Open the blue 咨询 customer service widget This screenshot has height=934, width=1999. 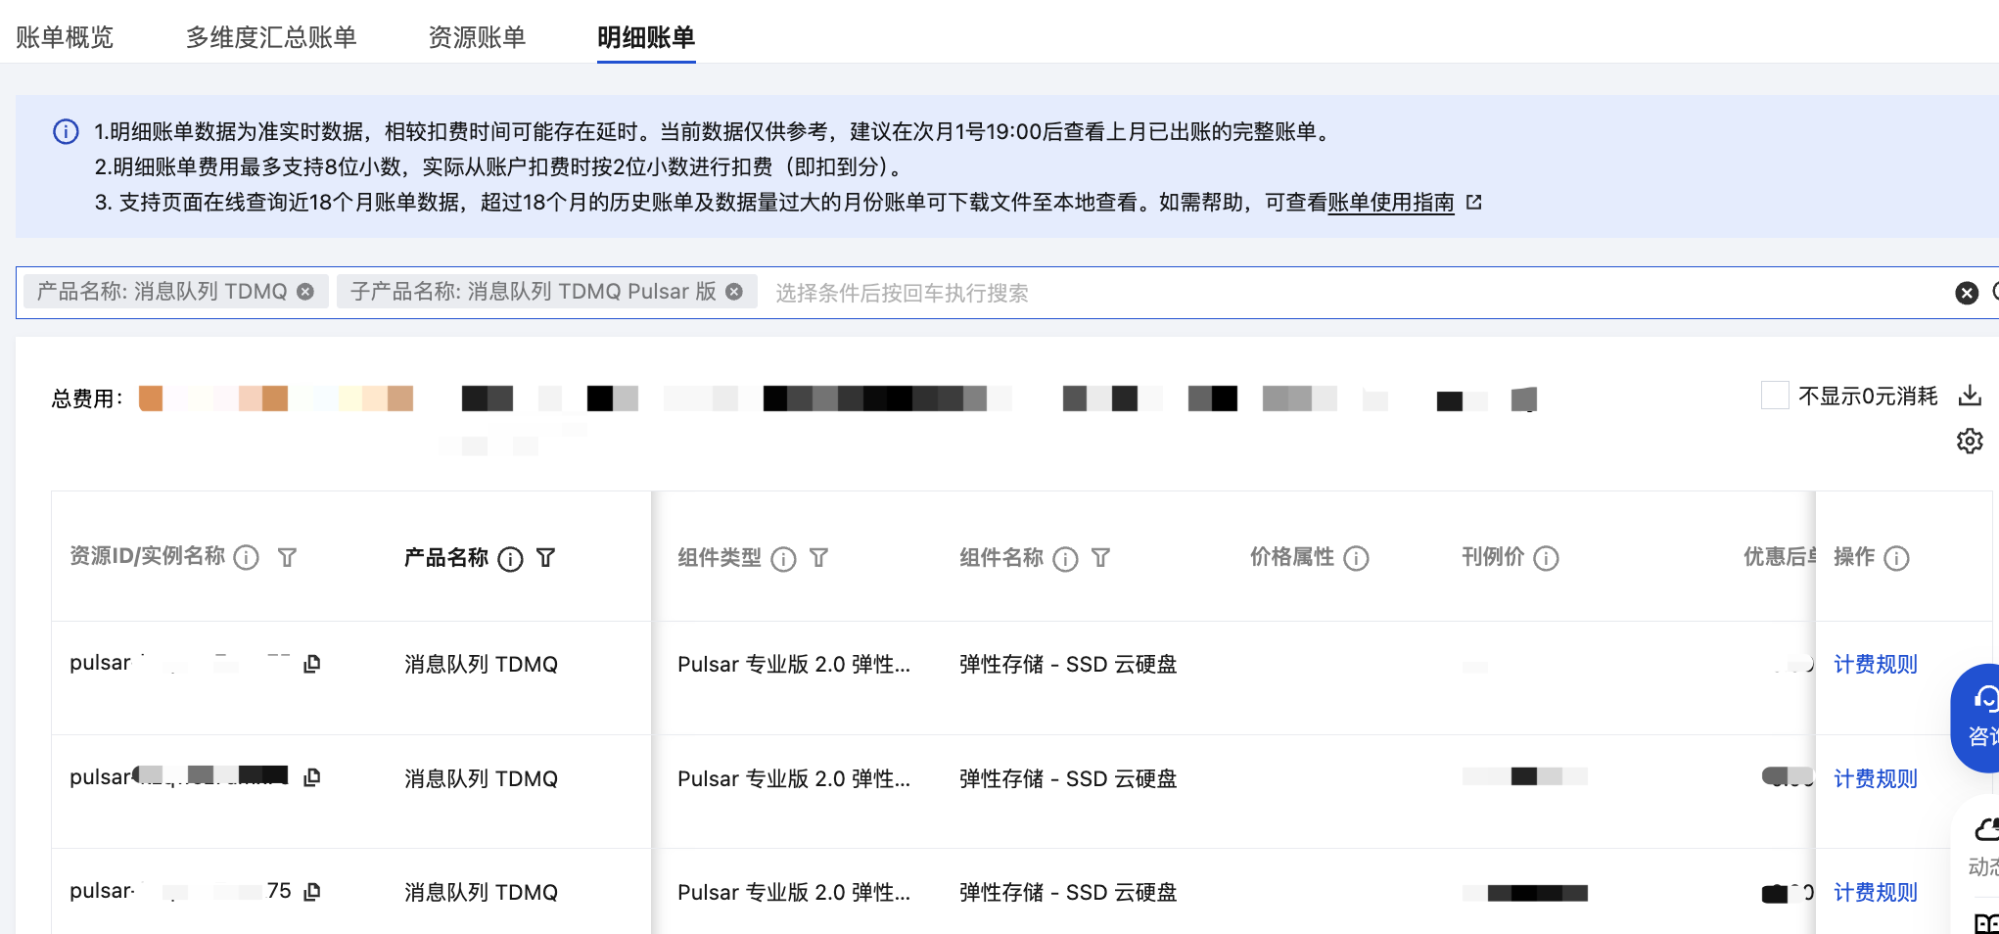[1976, 719]
